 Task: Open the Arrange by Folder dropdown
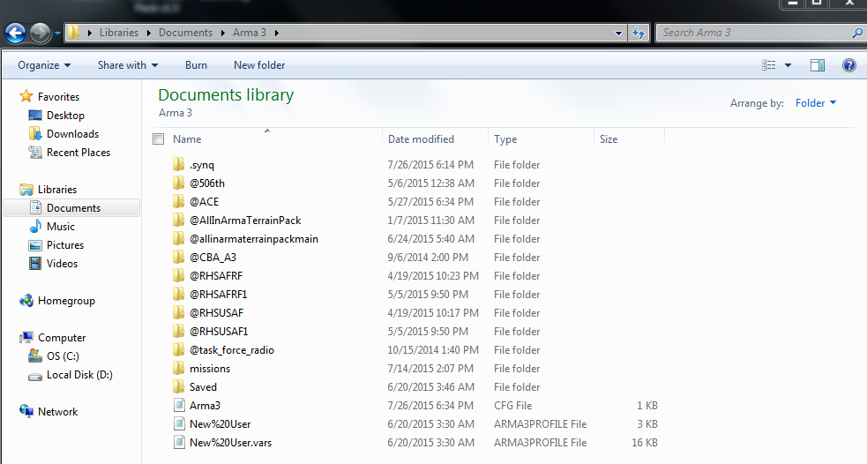816,103
